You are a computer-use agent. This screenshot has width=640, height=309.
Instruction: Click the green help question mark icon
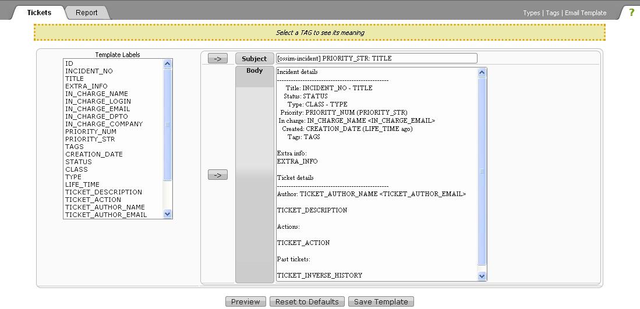coord(631,12)
